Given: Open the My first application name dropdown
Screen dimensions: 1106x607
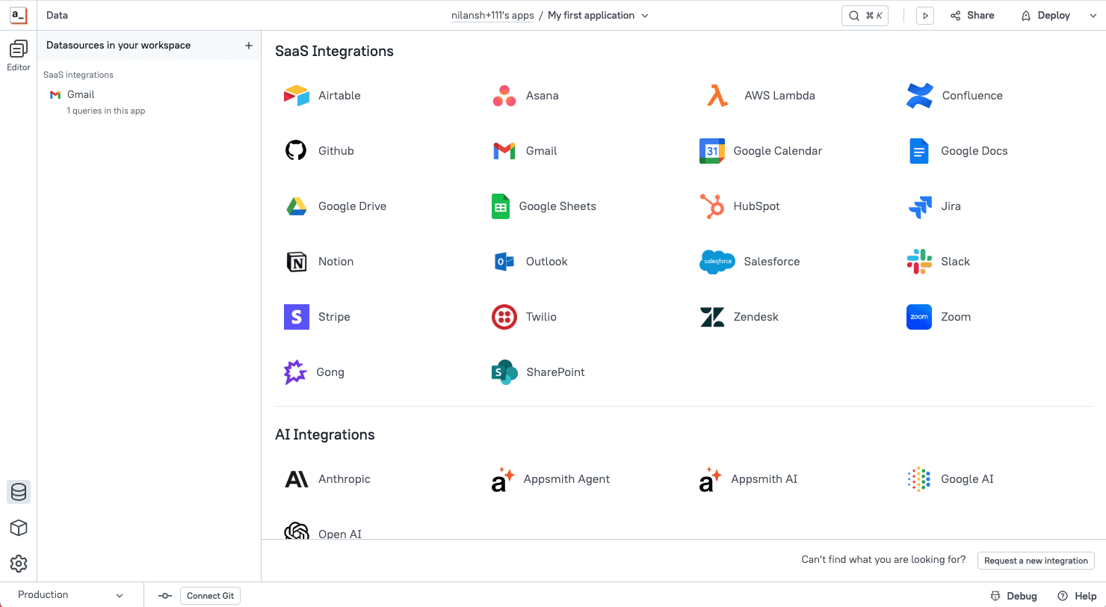Looking at the screenshot, I should (598, 16).
